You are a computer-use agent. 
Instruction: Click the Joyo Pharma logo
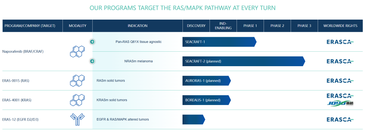coord(340,103)
